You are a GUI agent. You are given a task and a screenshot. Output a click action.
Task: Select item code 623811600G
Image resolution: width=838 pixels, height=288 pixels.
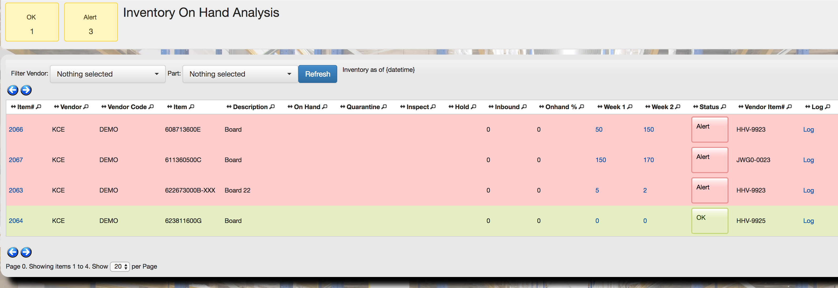click(183, 221)
